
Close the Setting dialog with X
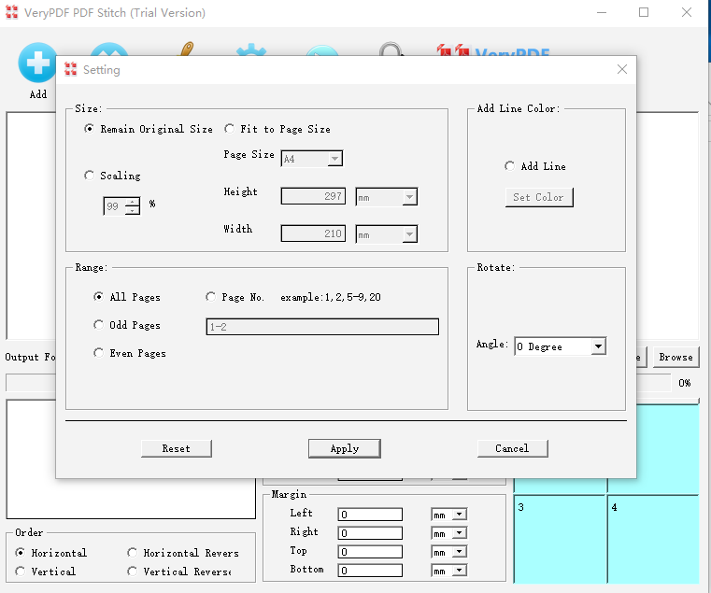(x=621, y=69)
